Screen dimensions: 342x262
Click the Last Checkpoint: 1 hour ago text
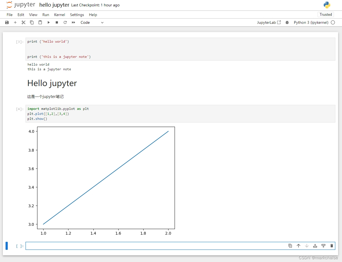point(95,5)
